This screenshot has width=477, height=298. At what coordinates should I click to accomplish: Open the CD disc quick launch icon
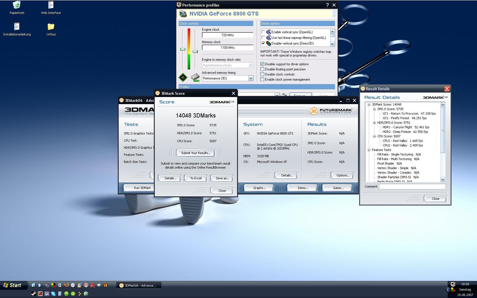point(73,285)
